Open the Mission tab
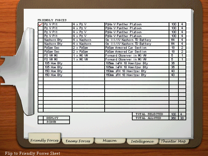This screenshot has height=156, width=208. point(110,141)
